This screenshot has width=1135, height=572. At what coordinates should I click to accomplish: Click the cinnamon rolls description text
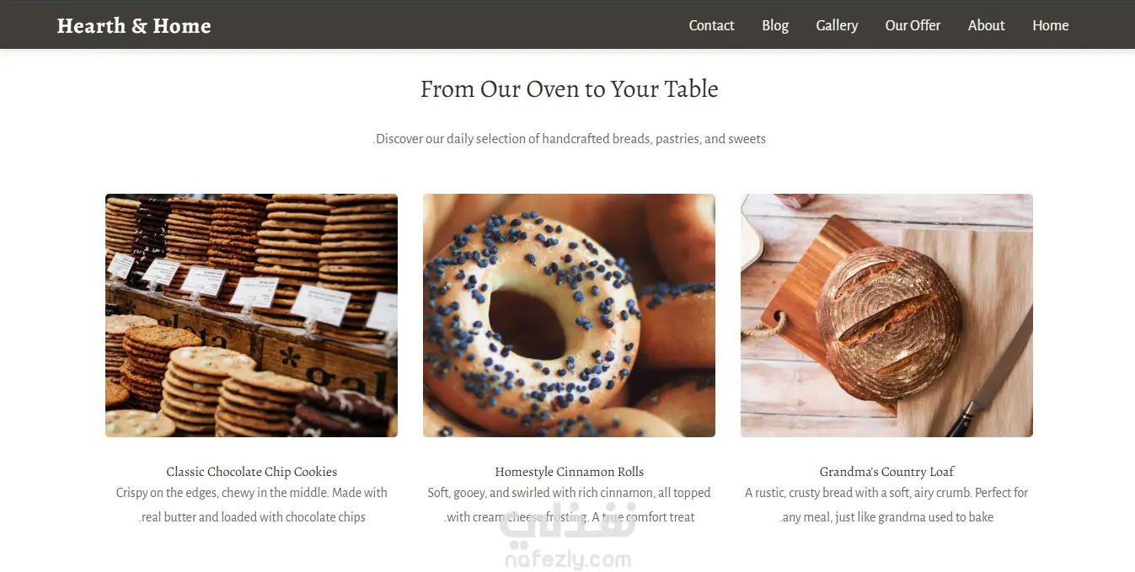pos(569,505)
